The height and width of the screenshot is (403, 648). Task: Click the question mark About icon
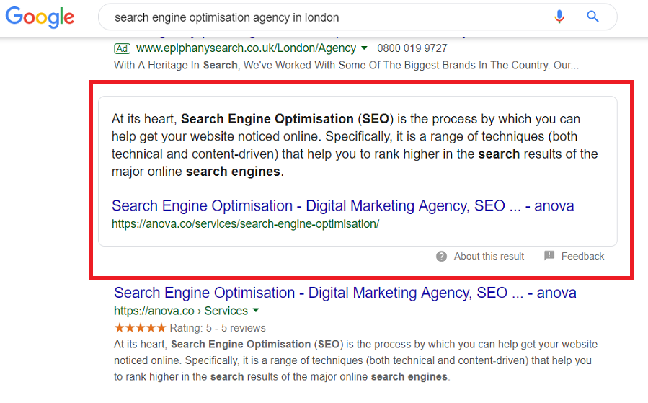pos(441,256)
